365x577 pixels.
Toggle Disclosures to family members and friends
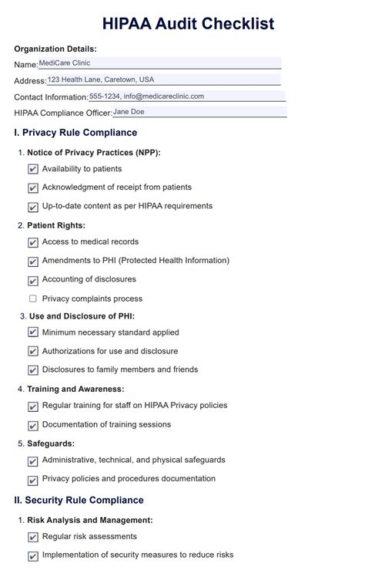(33, 369)
